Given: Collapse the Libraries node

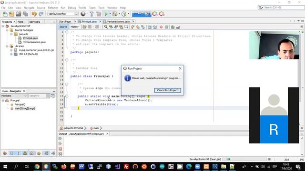Looking at the screenshot, I should click(7, 46).
